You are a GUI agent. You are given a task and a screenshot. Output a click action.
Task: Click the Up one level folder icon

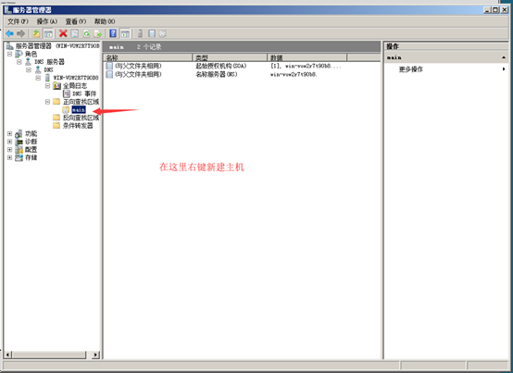click(36, 33)
